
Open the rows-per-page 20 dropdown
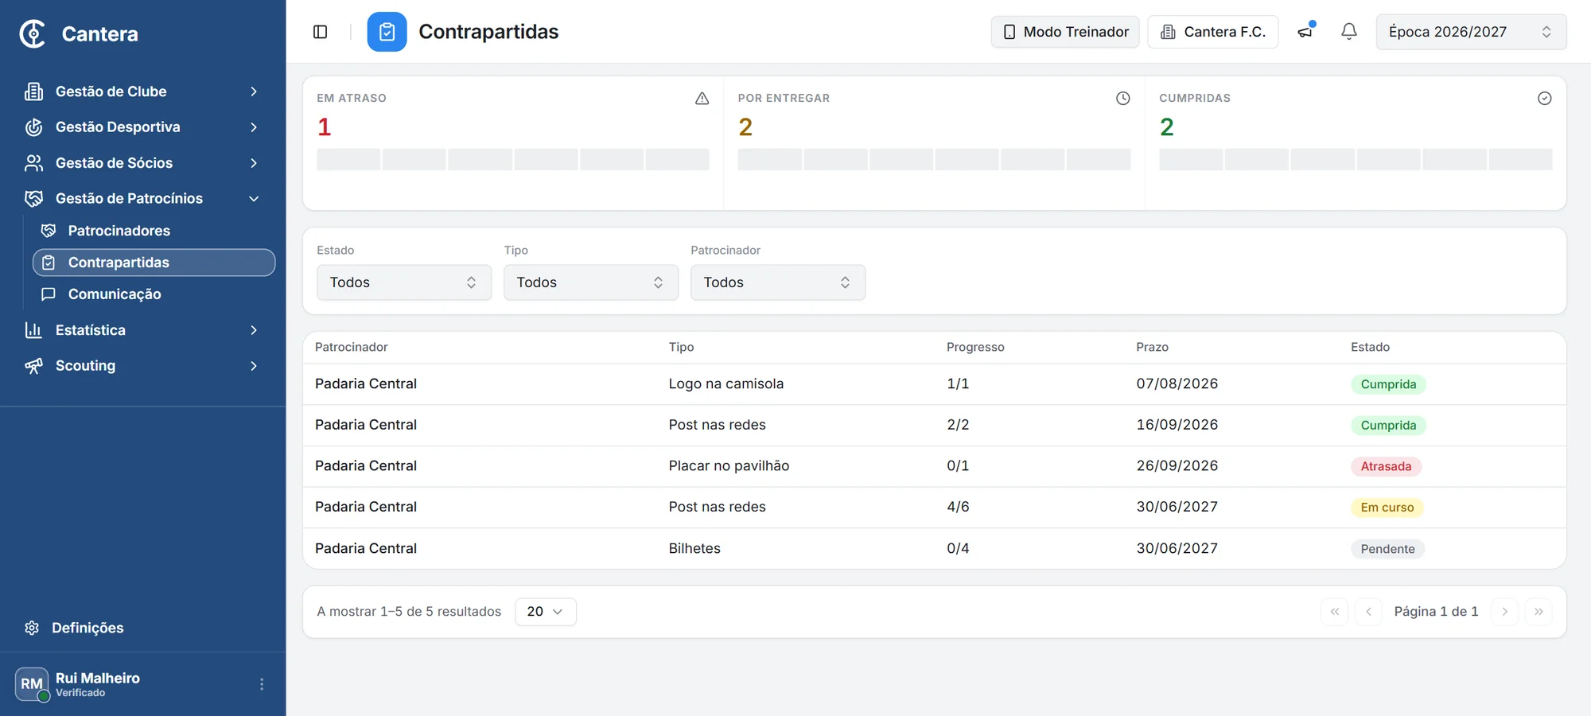point(546,612)
